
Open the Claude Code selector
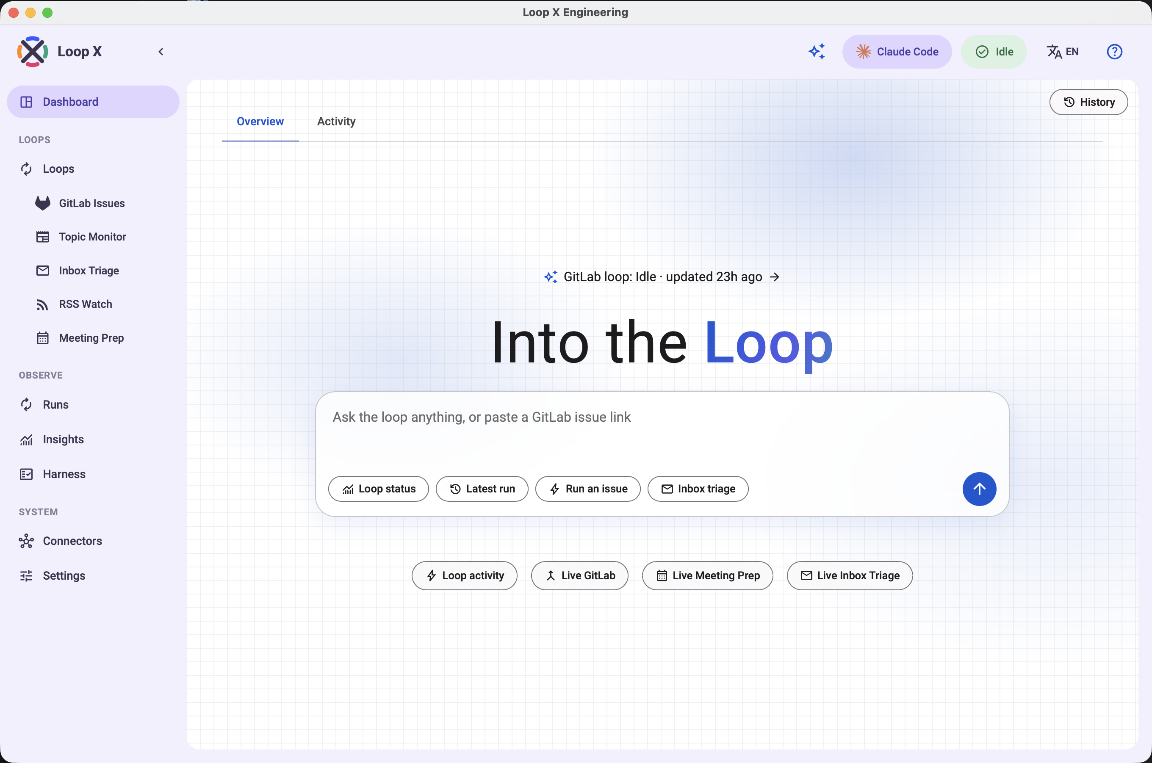897,52
